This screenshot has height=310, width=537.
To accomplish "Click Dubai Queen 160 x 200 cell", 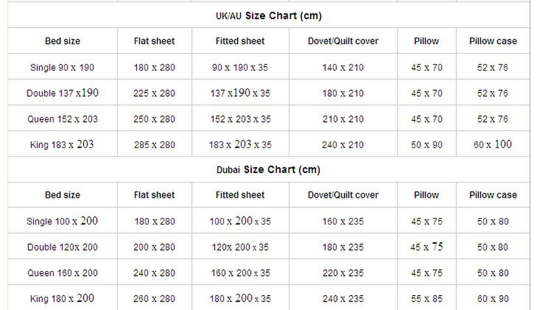I will (62, 273).
